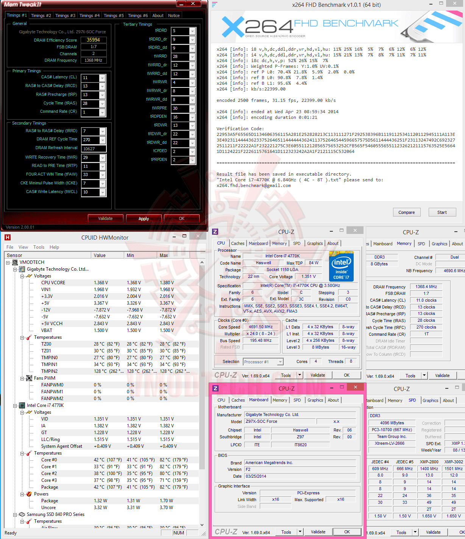
Task: Click the purple Z icon of CPU-Z CPU window
Action: [x=215, y=232]
